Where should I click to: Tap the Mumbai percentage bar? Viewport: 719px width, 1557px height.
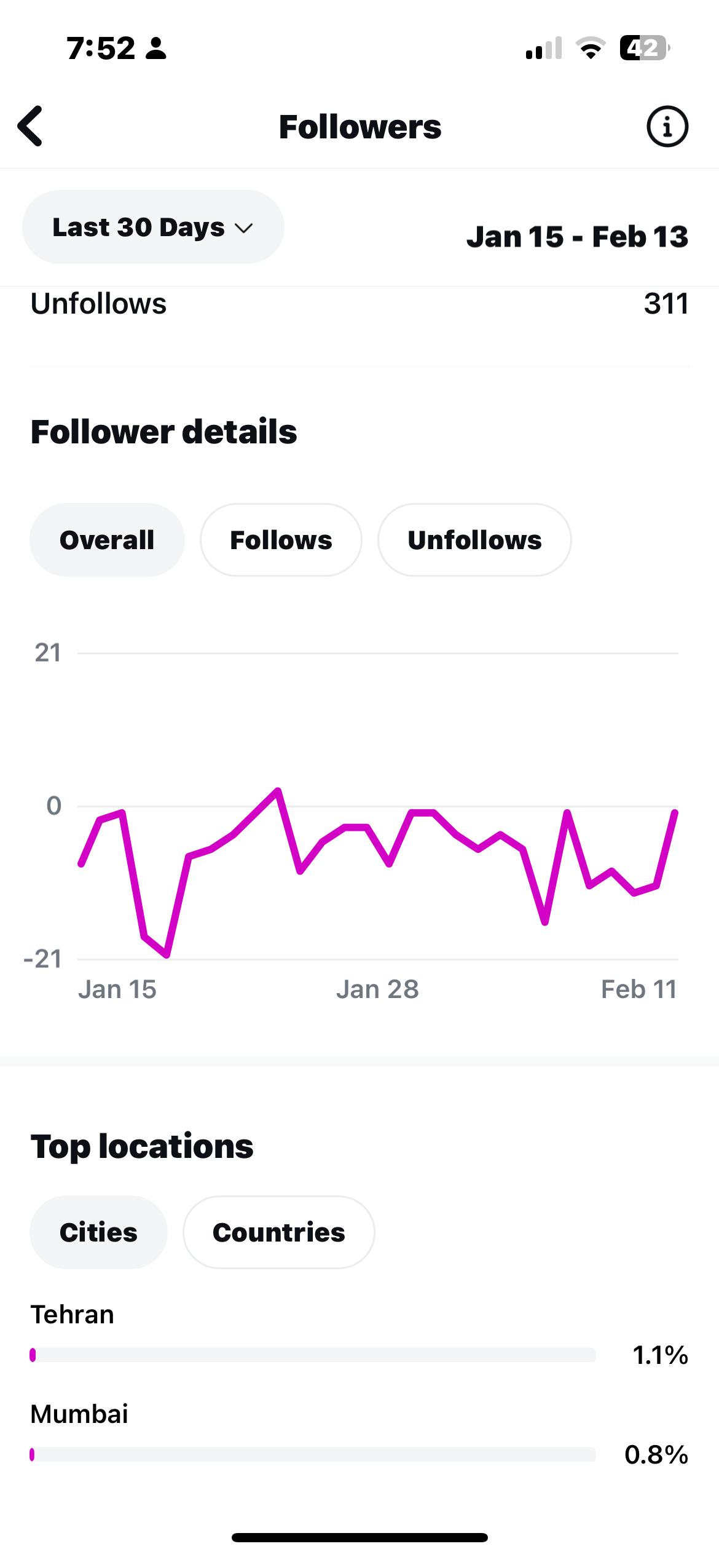coord(313,1454)
